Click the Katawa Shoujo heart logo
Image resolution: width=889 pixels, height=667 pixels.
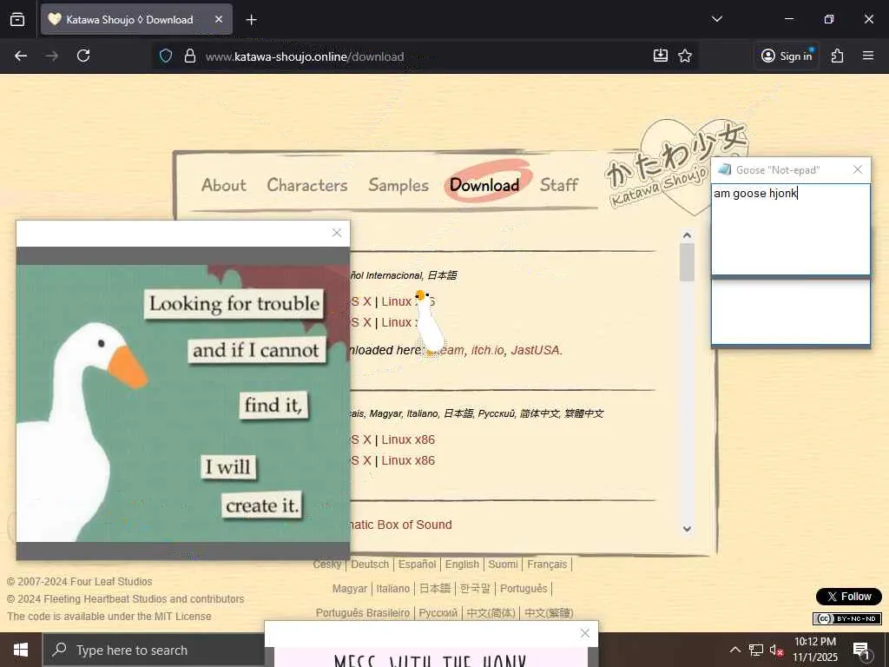coord(677,164)
